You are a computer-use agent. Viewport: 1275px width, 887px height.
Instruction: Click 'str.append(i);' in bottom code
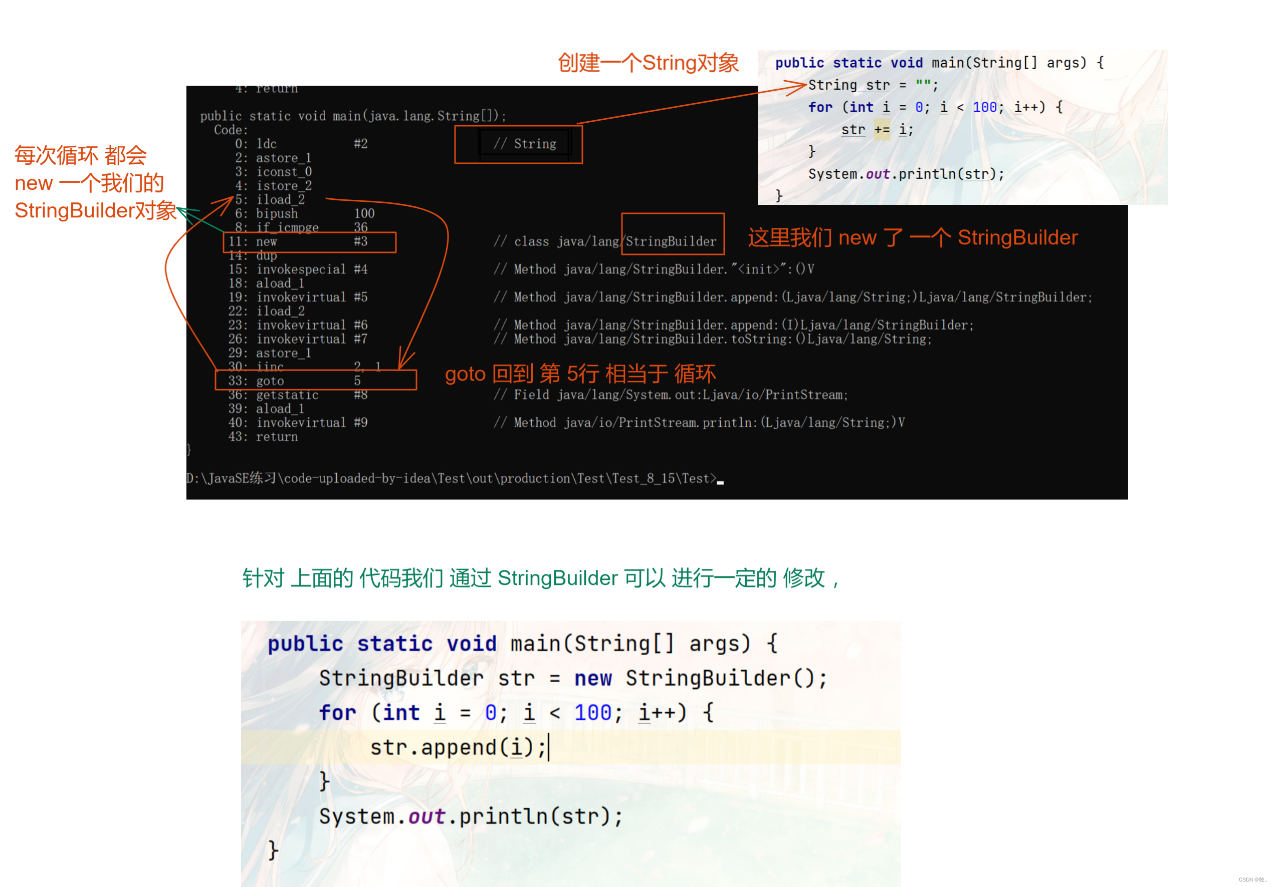pyautogui.click(x=459, y=747)
